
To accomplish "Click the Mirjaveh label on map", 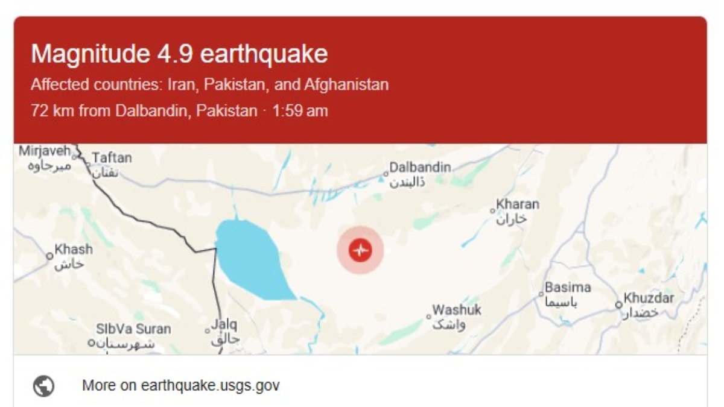I will click(x=45, y=151).
